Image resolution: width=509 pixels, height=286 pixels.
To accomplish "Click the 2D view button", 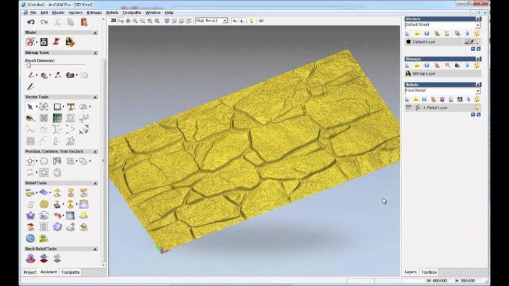I will (x=113, y=20).
